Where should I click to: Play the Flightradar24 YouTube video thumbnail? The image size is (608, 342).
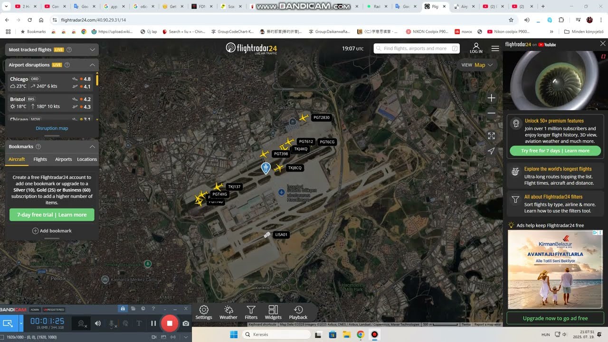(555, 80)
